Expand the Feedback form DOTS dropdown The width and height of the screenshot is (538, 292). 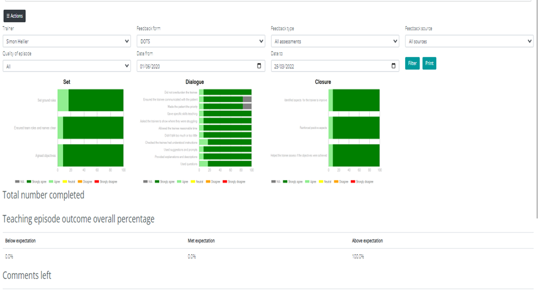pos(200,41)
